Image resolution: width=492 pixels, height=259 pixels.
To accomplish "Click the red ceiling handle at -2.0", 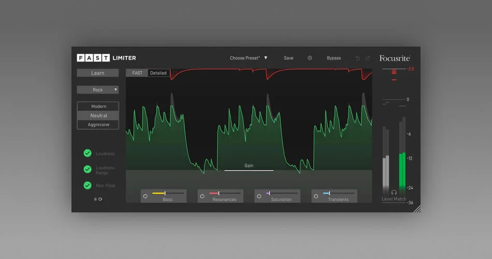I will (394, 72).
